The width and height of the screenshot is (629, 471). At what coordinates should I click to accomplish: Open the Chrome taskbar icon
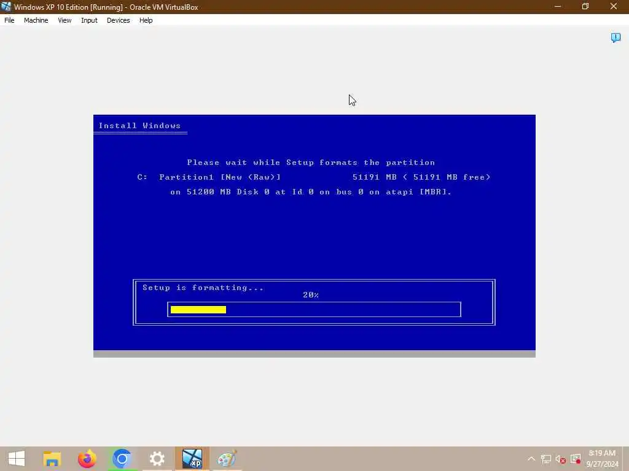coord(122,459)
